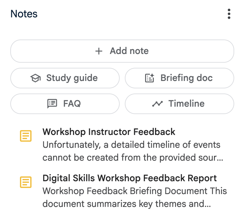This screenshot has height=214, width=240.
Task: Generate a Study guide
Action: point(65,78)
